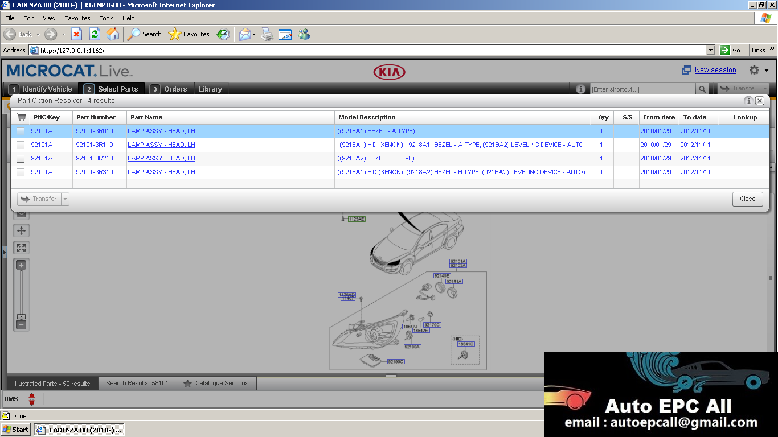Open the Orders tab in Microcat
Screen dimensions: 778x437
pos(175,89)
